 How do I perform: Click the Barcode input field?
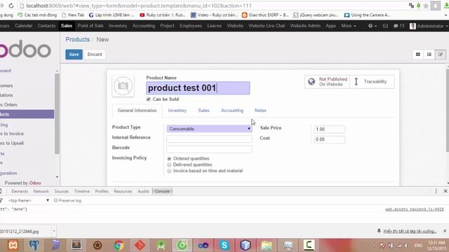209,149
